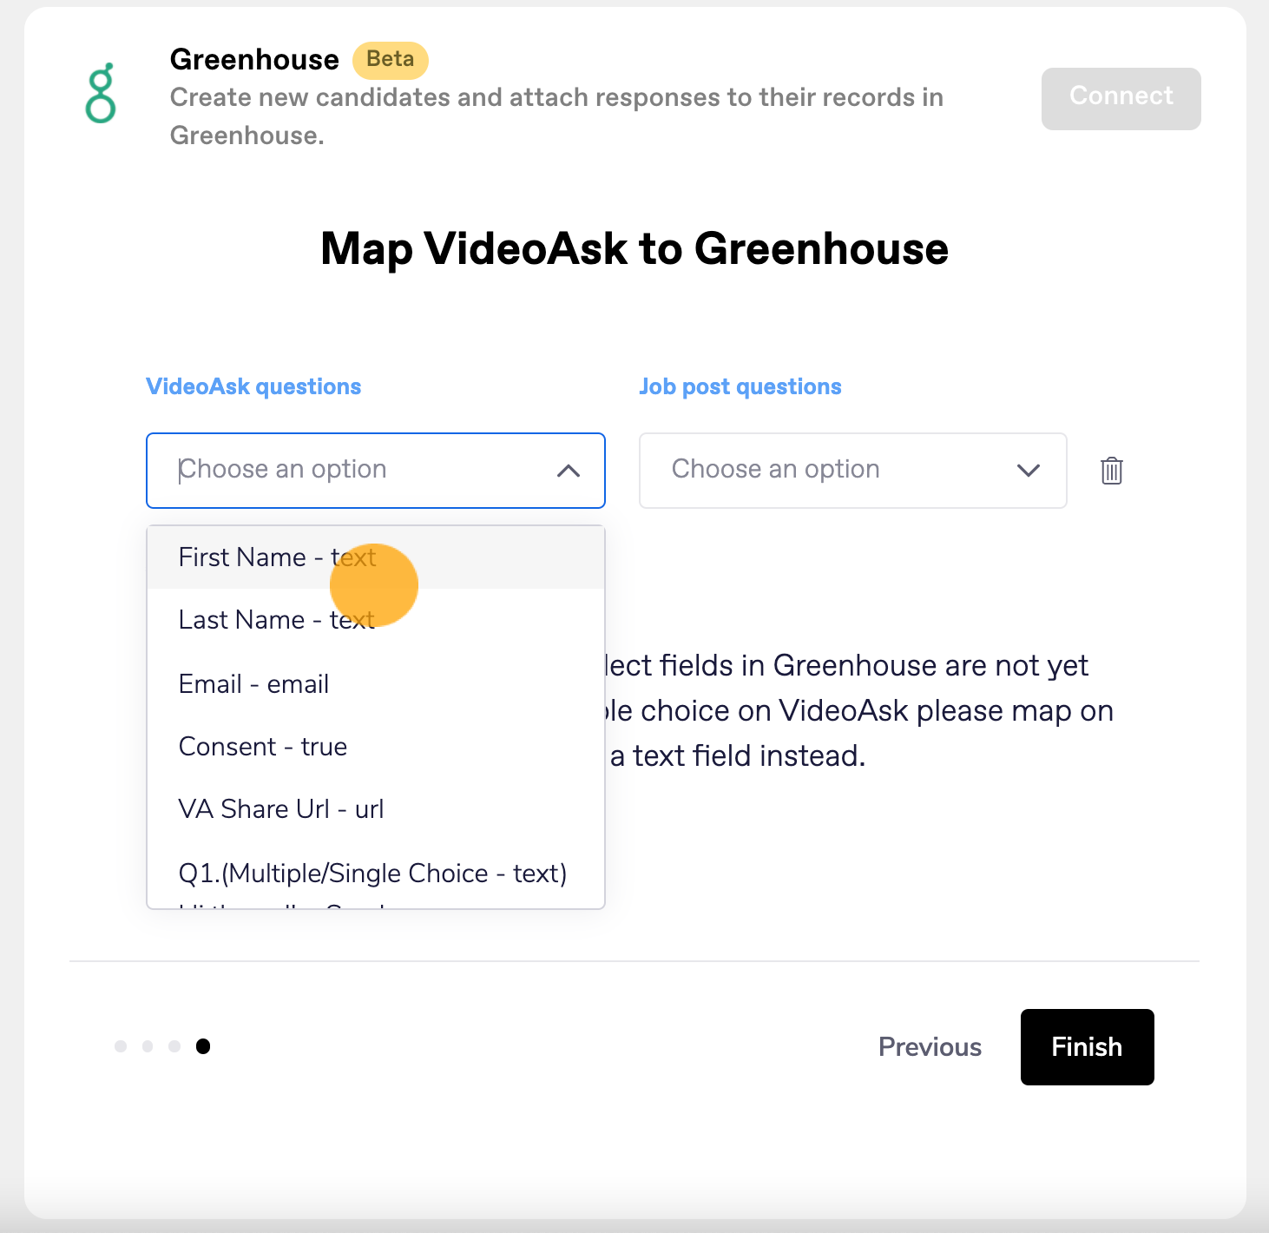Click the greyed-out Connect button
1269x1233 pixels.
pyautogui.click(x=1121, y=99)
